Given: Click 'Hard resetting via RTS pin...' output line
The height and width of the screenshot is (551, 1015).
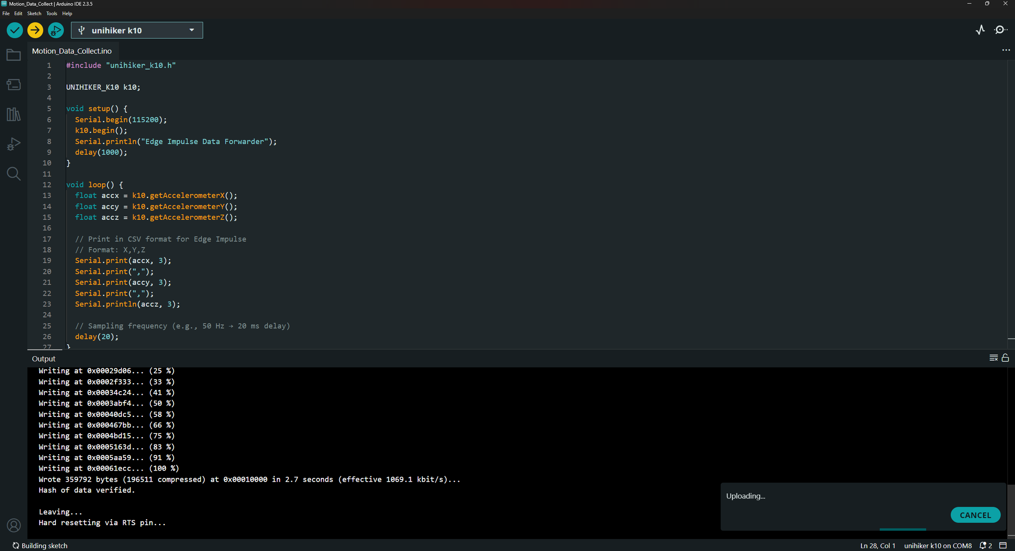Looking at the screenshot, I should click(102, 523).
